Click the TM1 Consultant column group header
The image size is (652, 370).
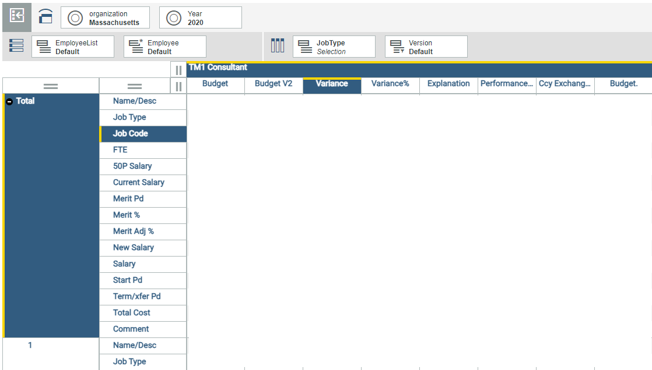tap(218, 67)
